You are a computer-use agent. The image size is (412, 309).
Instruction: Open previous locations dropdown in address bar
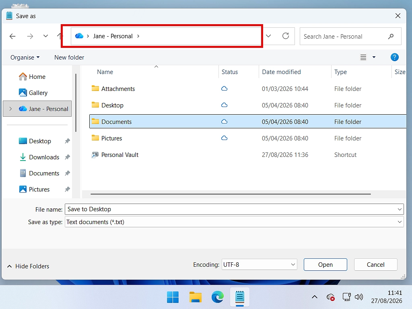coord(268,36)
